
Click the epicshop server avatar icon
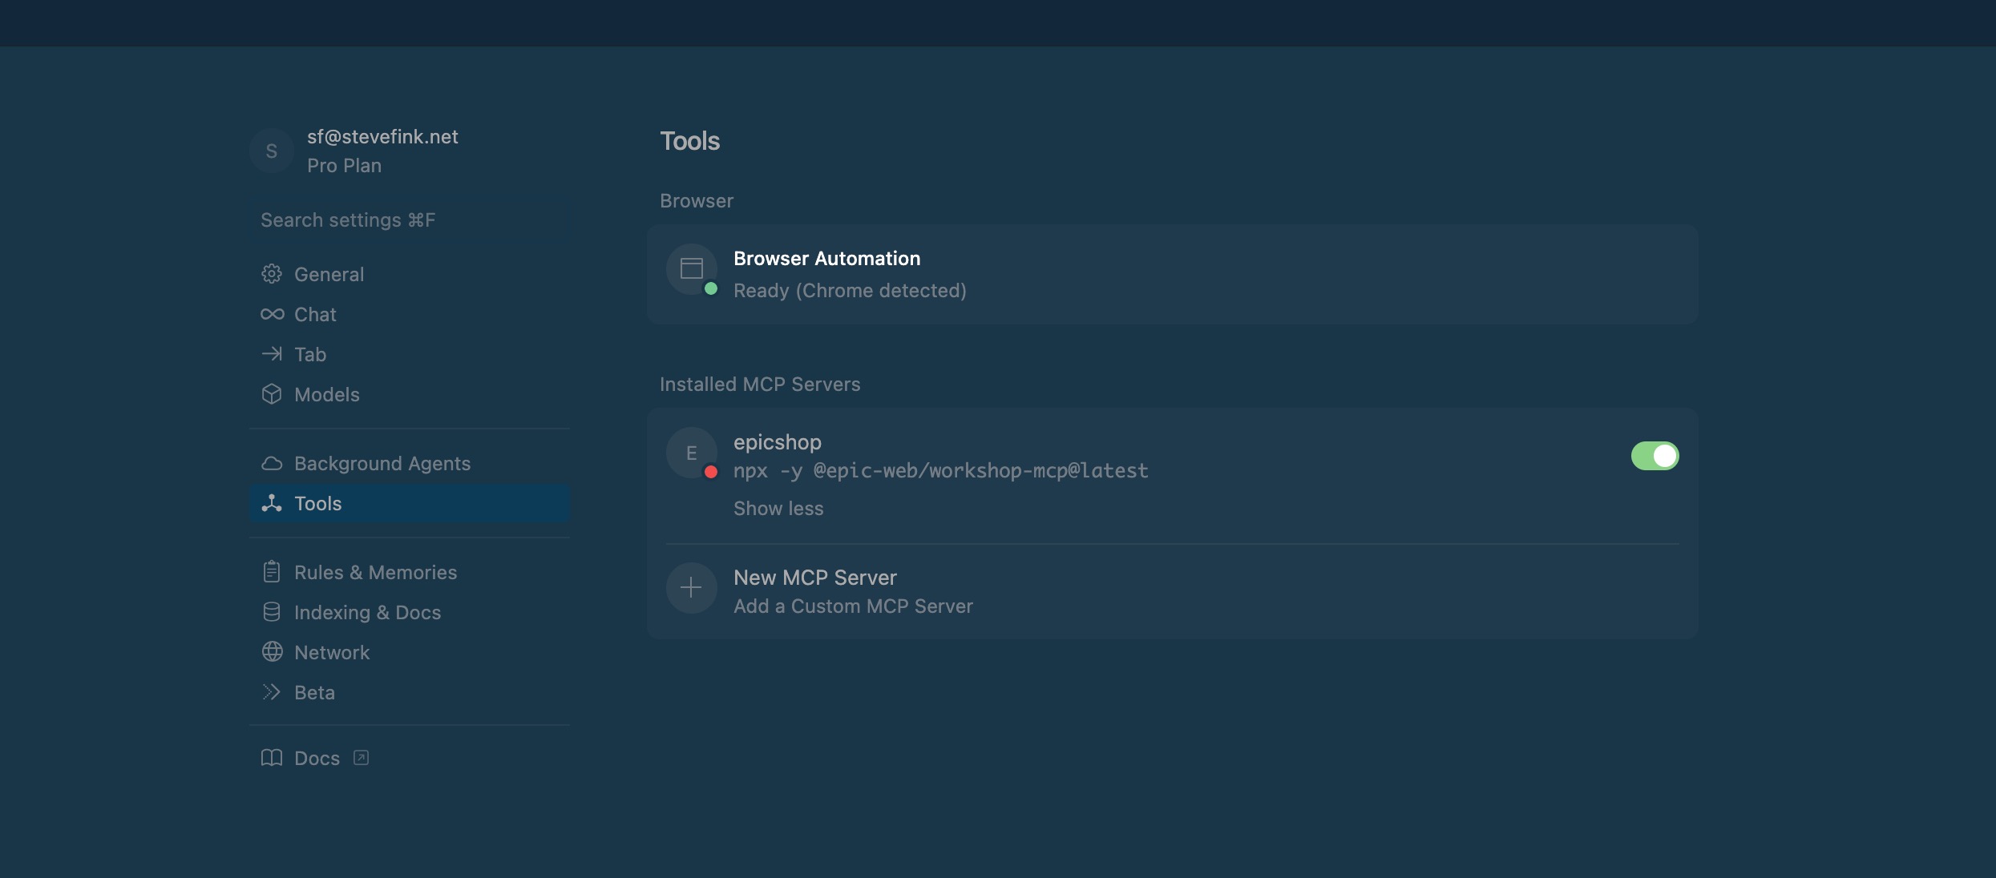pyautogui.click(x=691, y=453)
